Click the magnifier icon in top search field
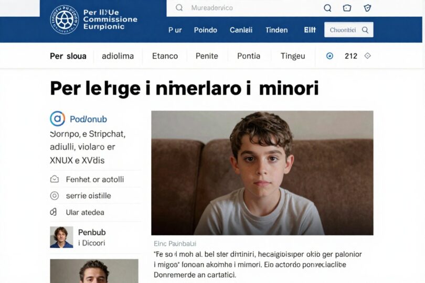Viewport: 425px width, 283px height. tap(179, 7)
